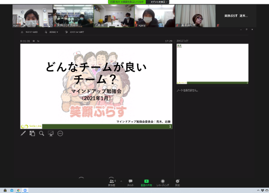
Task: Toggle black screen slideshow icon
Action: tap(51, 133)
